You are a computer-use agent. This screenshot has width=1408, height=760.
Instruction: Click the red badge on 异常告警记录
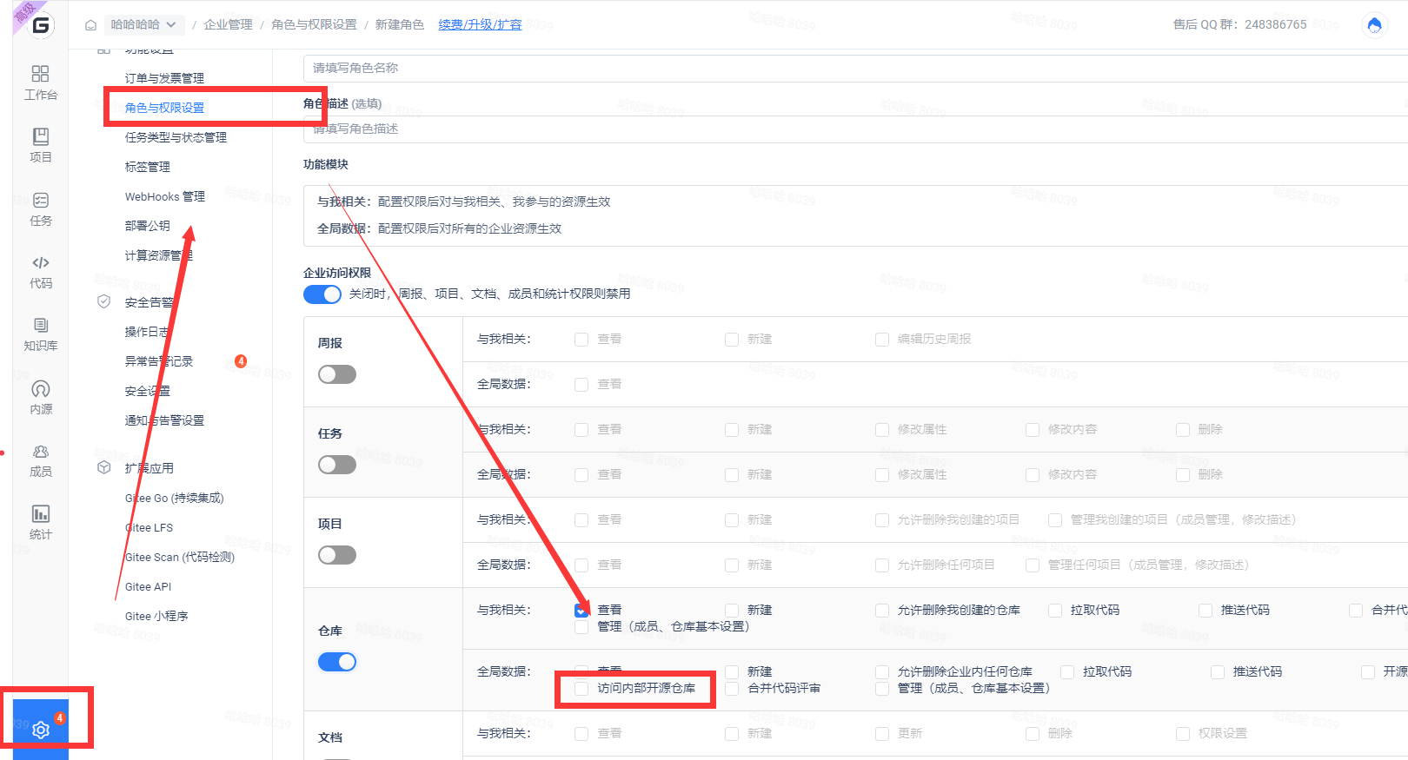(241, 361)
